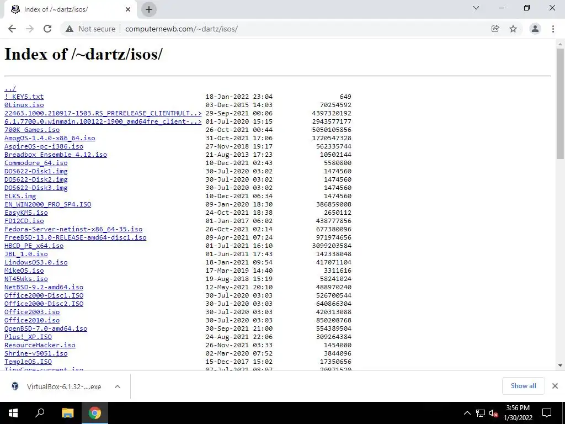Download ELKS.img
The height and width of the screenshot is (424, 565).
coord(20,196)
